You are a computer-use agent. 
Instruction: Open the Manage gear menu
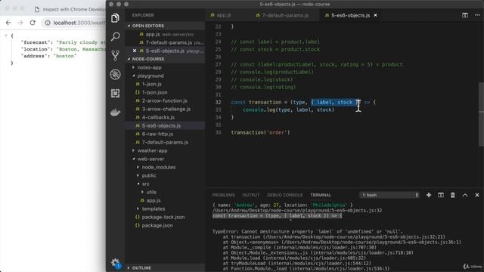pyautogui.click(x=116, y=263)
